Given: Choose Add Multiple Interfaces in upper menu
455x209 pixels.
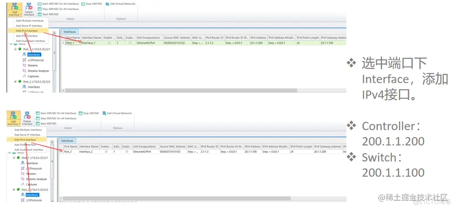Looking at the screenshot, I should pyautogui.click(x=30, y=21).
